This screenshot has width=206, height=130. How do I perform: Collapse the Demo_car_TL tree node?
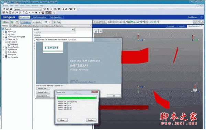(x=3, y=39)
